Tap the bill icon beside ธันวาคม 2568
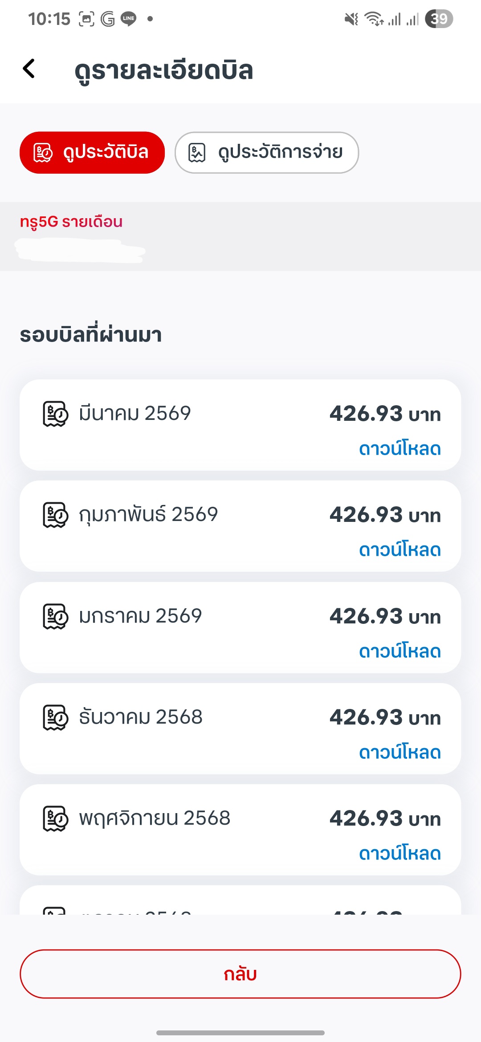This screenshot has width=481, height=1042. (55, 717)
